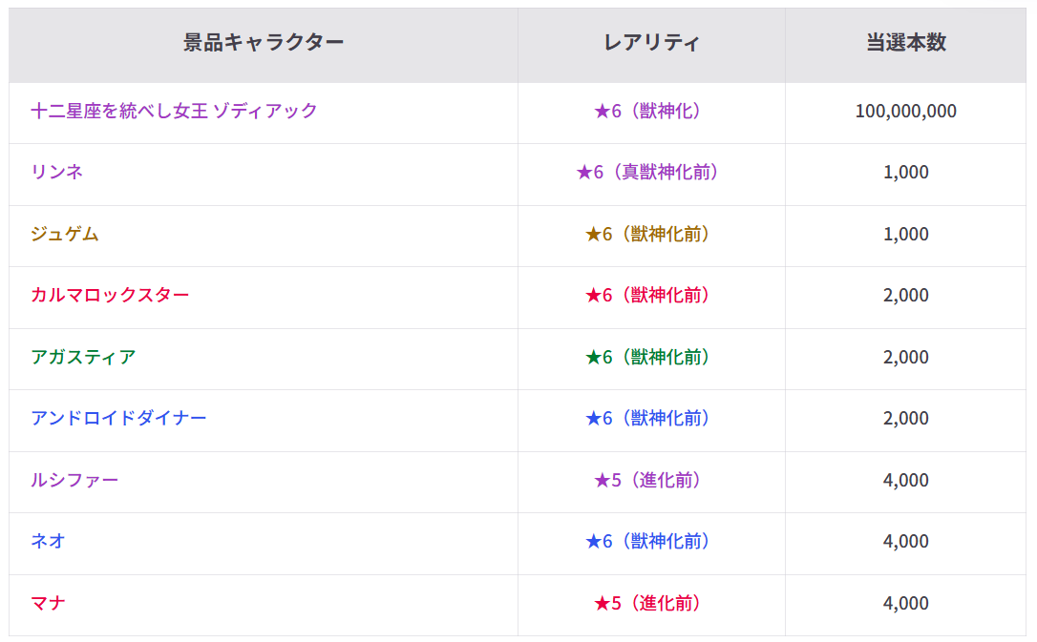Click the 景品キャラクター column header
This screenshot has height=642, width=1037.
(264, 42)
